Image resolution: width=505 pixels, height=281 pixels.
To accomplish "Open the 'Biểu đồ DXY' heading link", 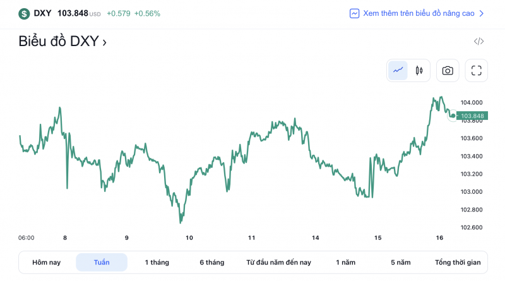I will point(62,42).
